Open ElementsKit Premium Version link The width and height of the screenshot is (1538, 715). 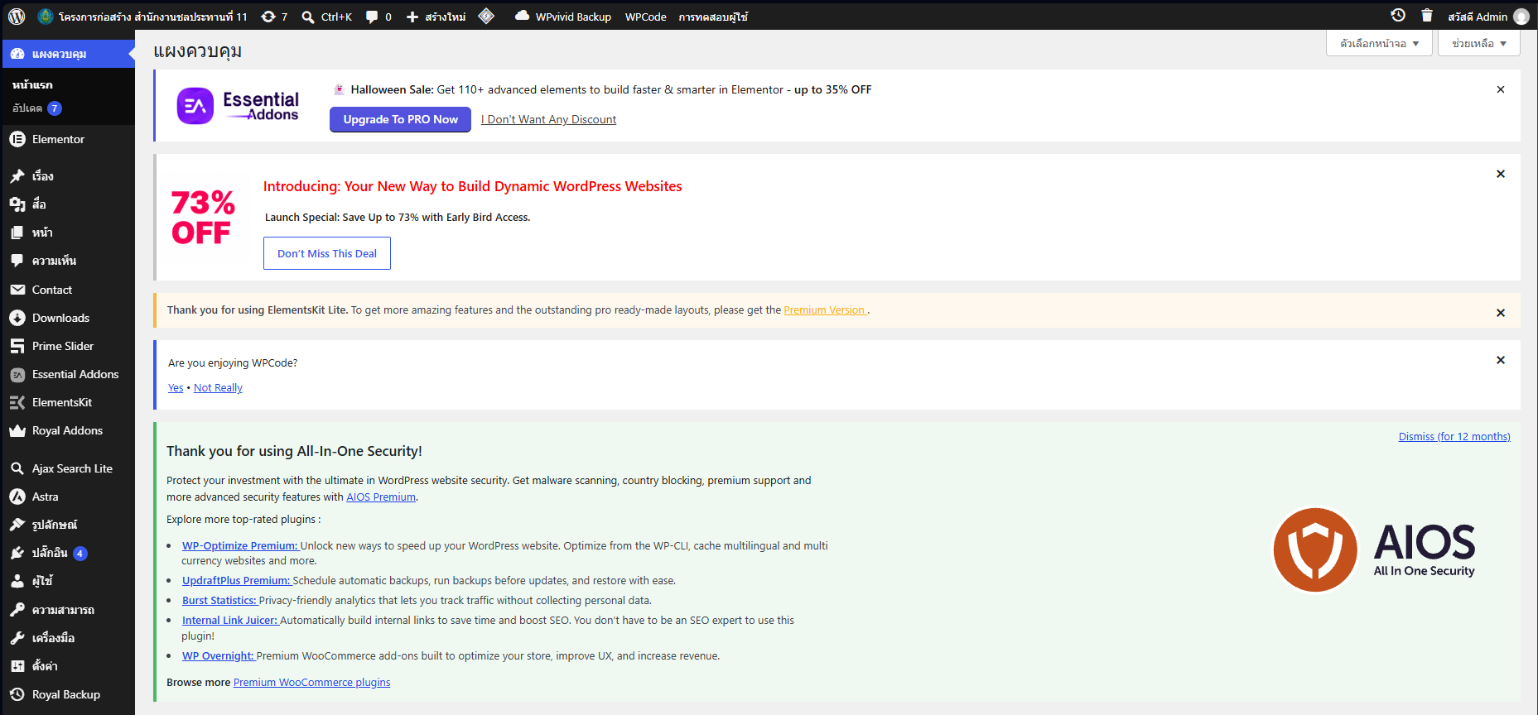[x=825, y=310]
